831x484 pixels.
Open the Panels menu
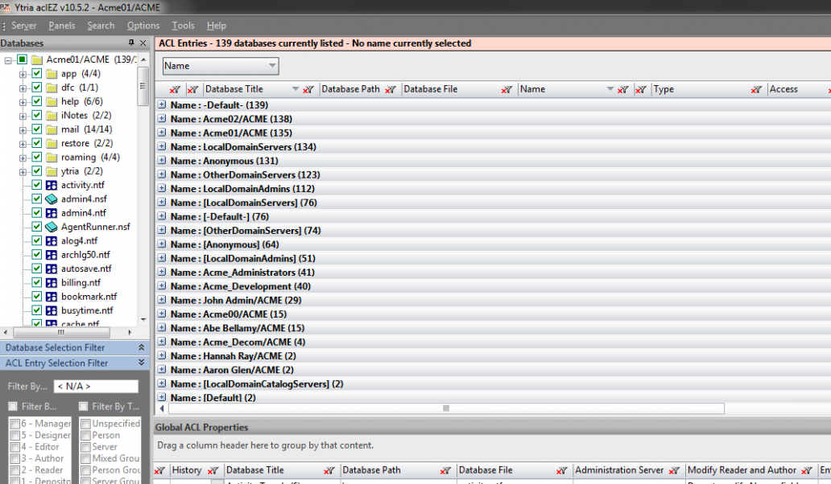[x=62, y=26]
